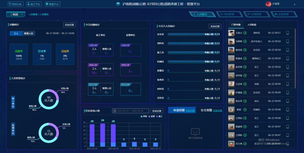The height and width of the screenshot is (153, 304).
Task: Switch to the 设备管理 tab
Action: click(283, 14)
